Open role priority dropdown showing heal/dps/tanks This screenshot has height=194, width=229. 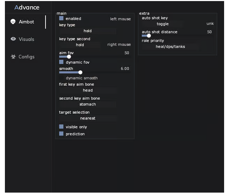[x=170, y=46]
